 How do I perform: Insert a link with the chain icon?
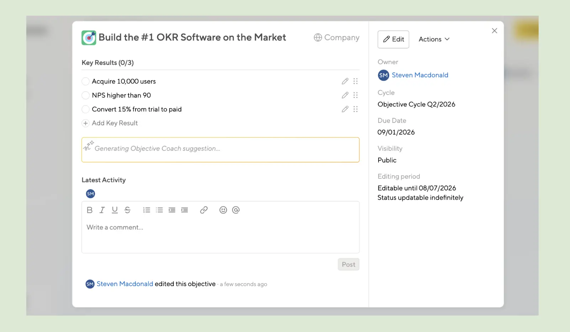(204, 210)
